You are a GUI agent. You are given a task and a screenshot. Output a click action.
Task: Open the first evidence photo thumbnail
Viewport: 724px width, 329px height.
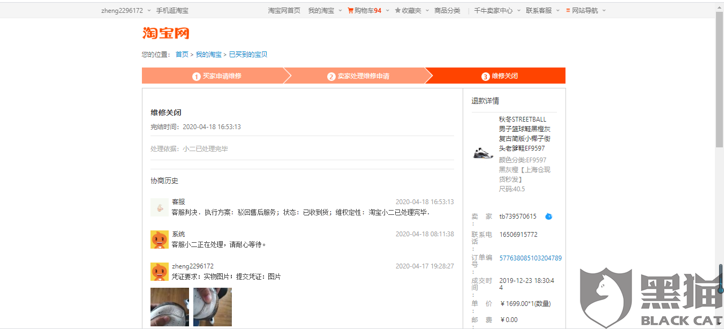170,307
